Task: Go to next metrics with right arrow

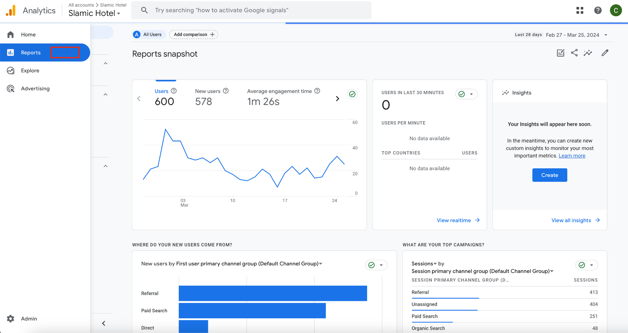Action: tap(337, 99)
